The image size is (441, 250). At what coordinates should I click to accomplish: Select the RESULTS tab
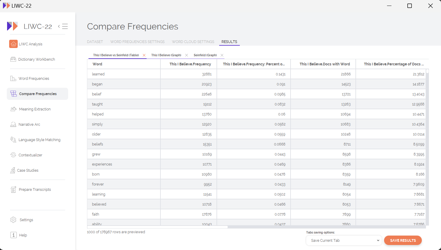[x=229, y=42]
